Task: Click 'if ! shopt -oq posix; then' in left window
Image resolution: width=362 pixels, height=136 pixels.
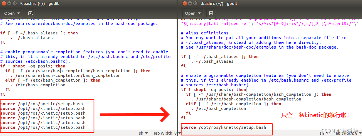Action: 33,66
